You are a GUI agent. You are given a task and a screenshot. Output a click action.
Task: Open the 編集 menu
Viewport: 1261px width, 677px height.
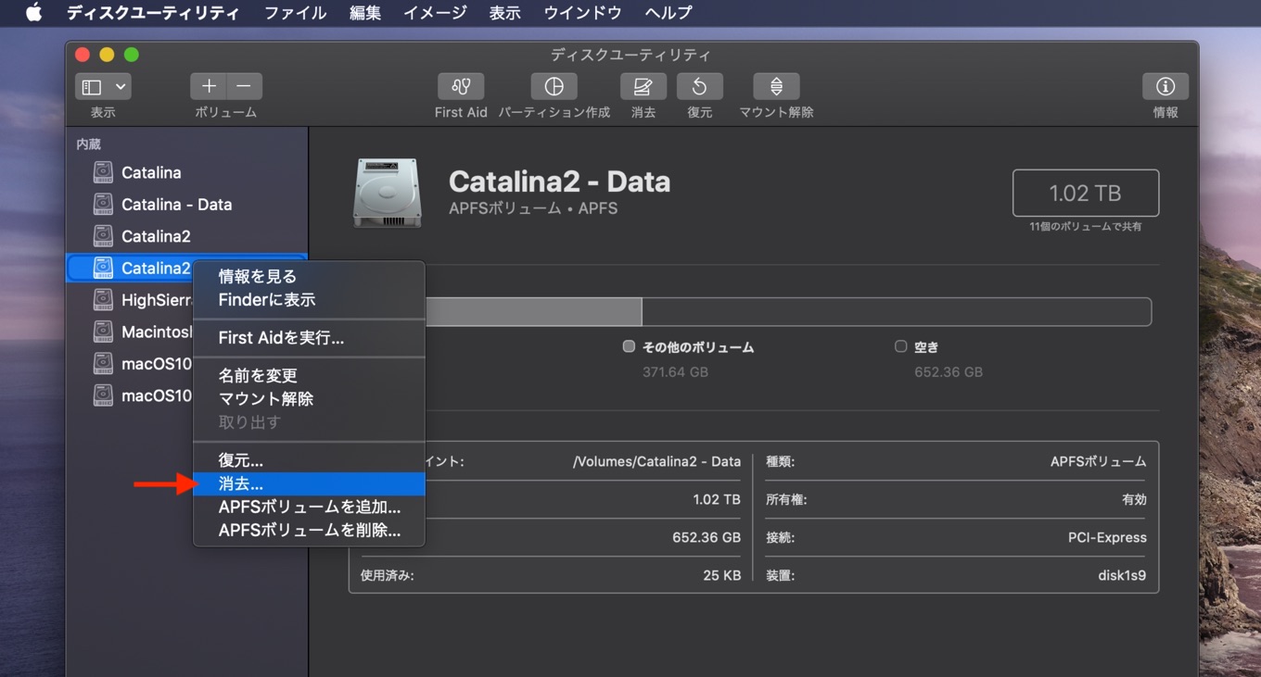point(365,13)
